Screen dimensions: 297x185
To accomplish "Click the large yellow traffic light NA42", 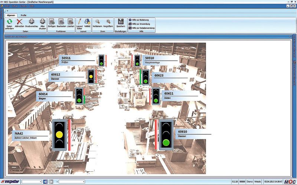I will coord(59,135).
